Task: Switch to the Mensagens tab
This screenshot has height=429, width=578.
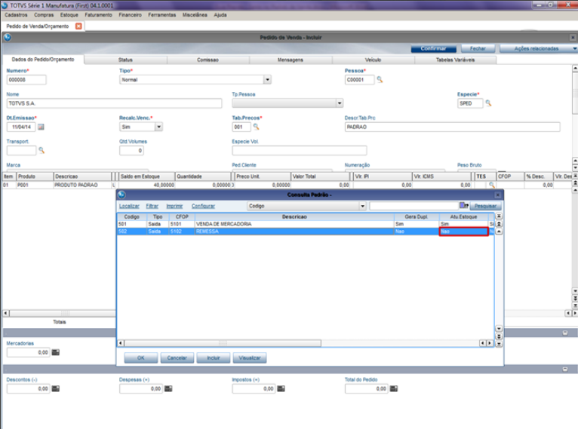Action: pyautogui.click(x=291, y=60)
